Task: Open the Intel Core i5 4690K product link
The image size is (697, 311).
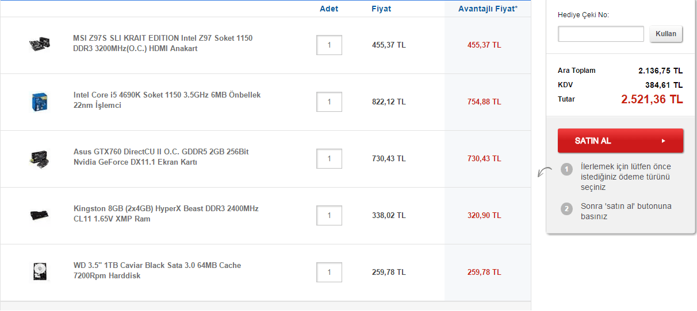Action: (x=167, y=100)
